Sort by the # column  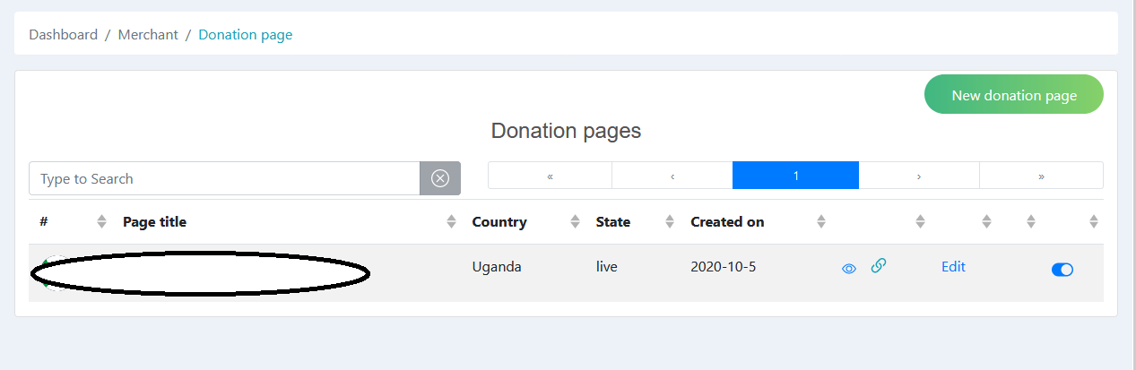(x=101, y=222)
